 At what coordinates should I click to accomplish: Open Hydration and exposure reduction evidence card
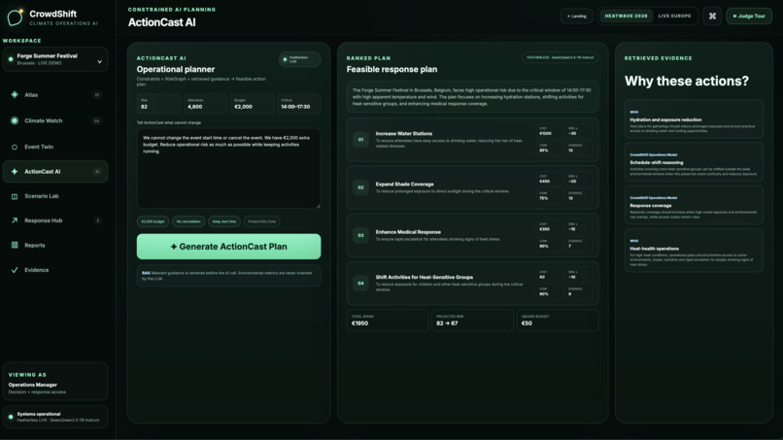[694, 119]
